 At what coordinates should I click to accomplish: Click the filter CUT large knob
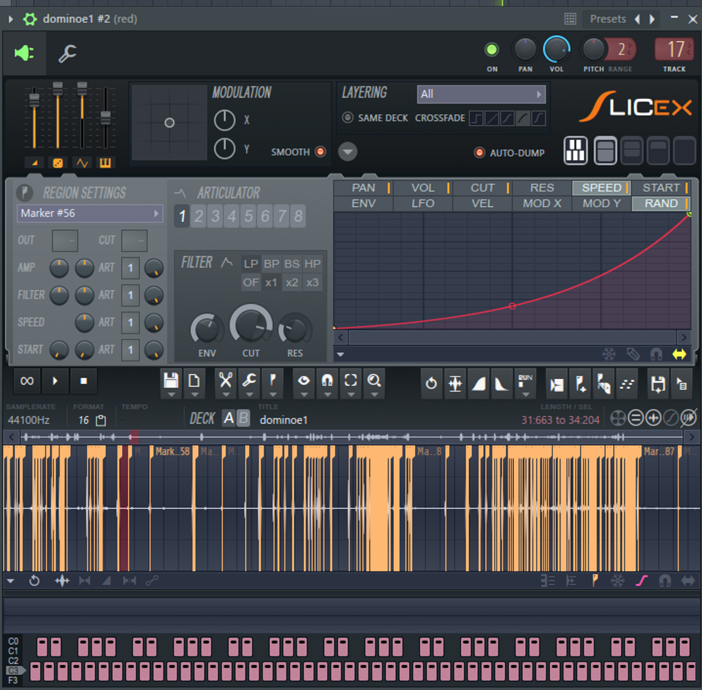point(251,325)
